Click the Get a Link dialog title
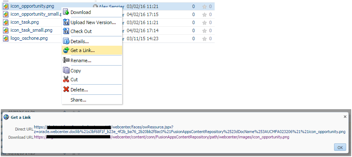Screen dimensions: 352x157 click(21, 117)
